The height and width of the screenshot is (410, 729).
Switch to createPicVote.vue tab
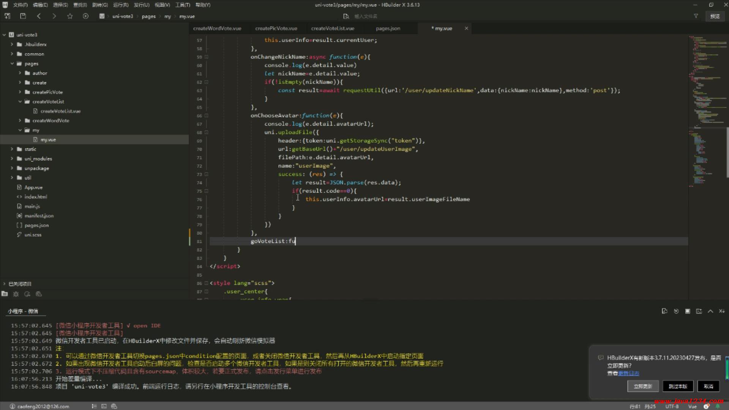click(x=276, y=28)
